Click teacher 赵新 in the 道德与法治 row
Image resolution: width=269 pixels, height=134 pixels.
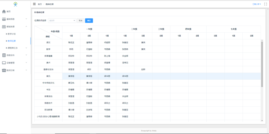coord(143,70)
